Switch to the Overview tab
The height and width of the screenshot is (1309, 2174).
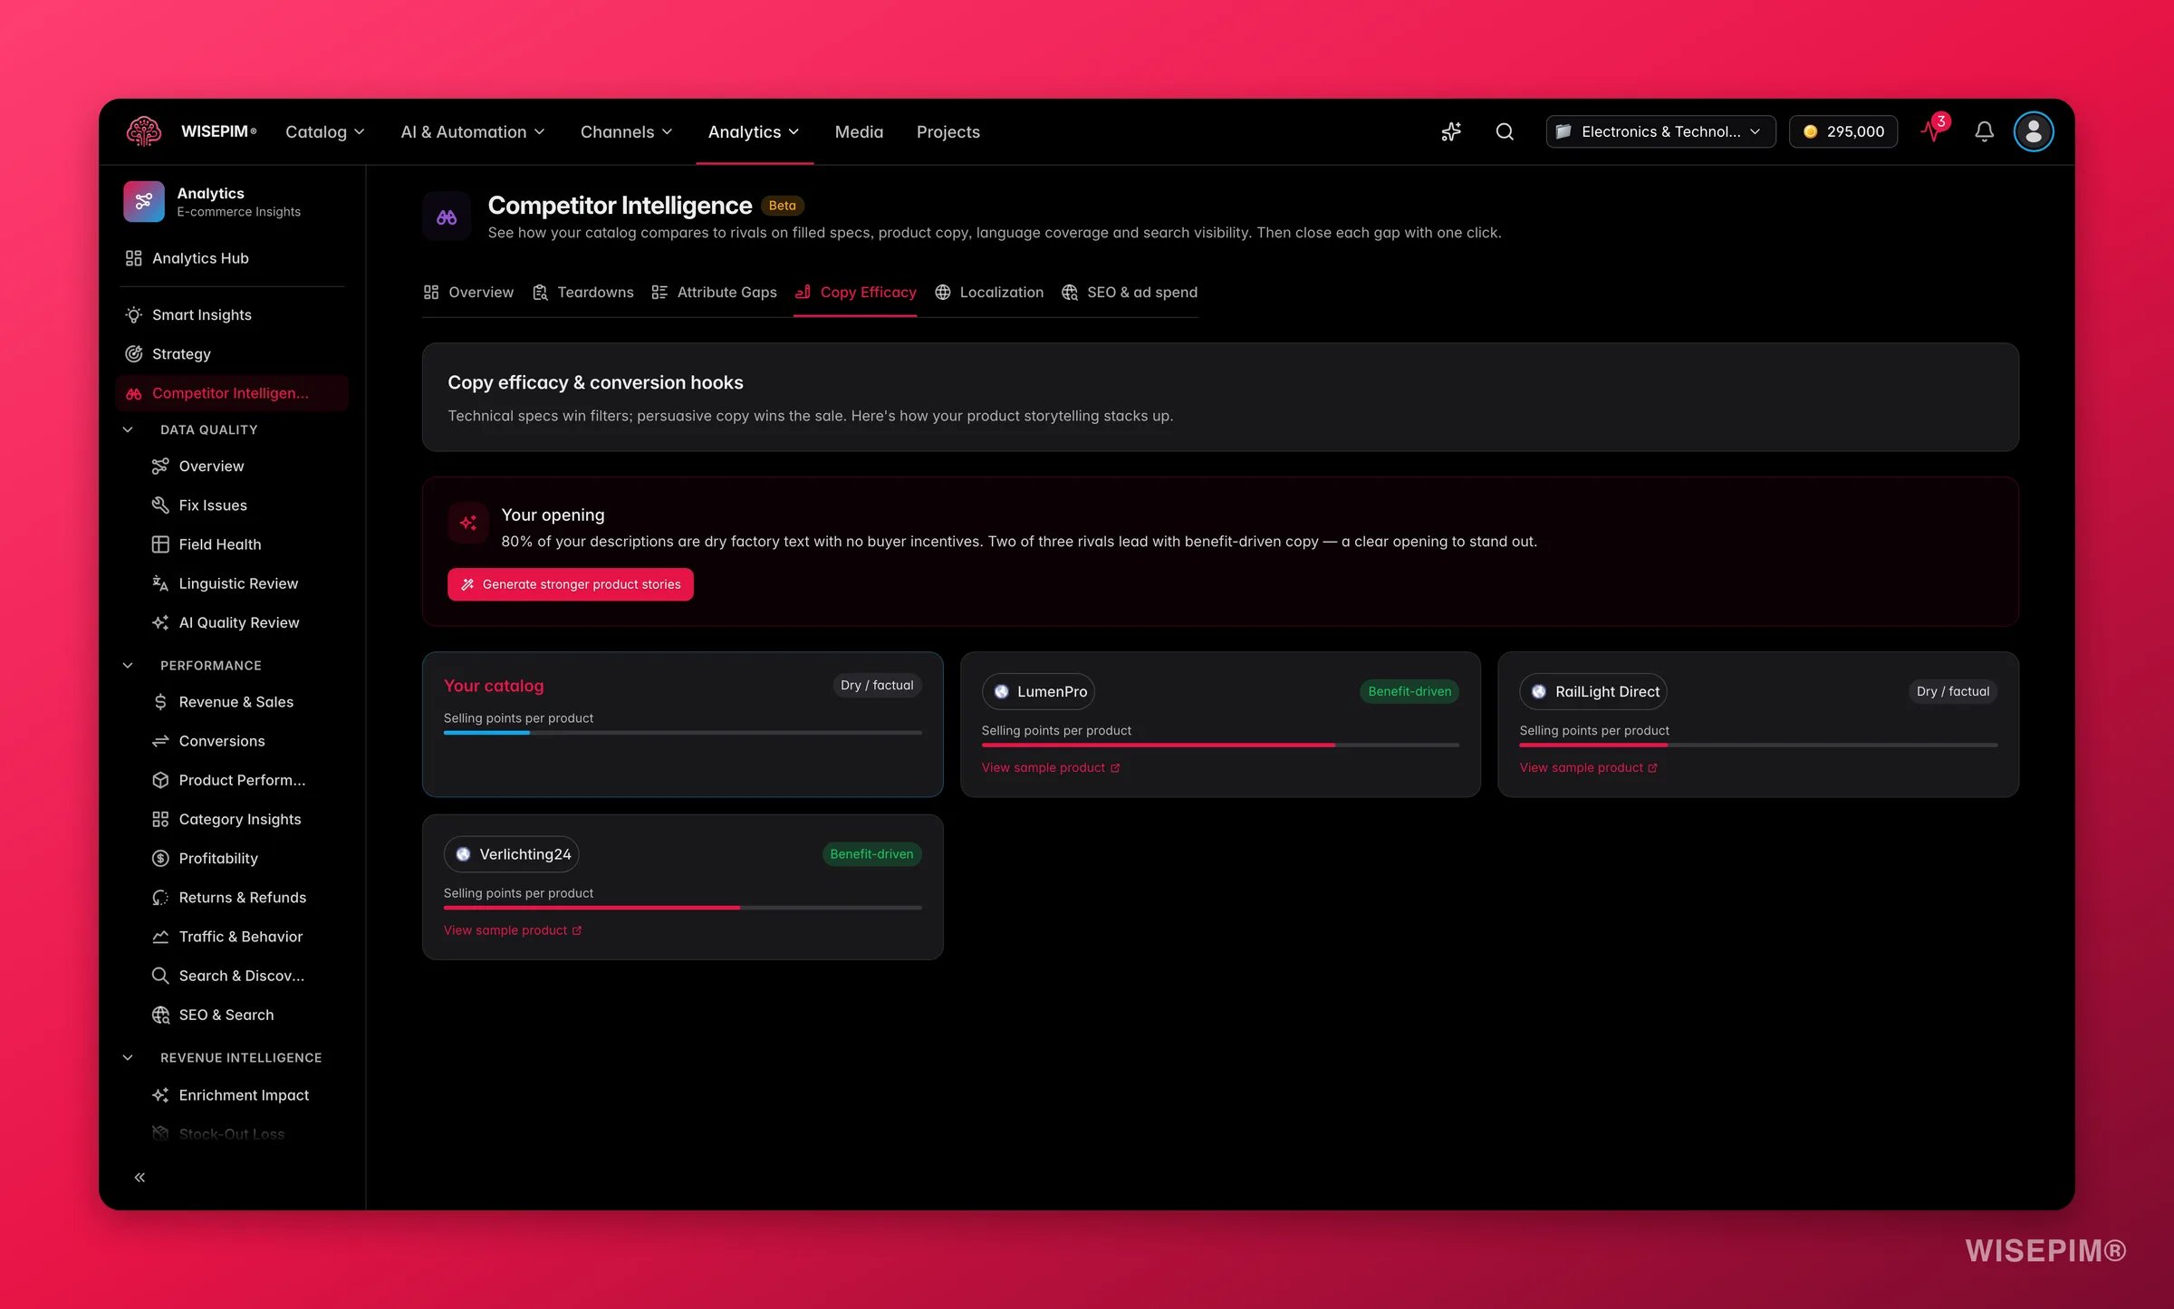point(468,292)
